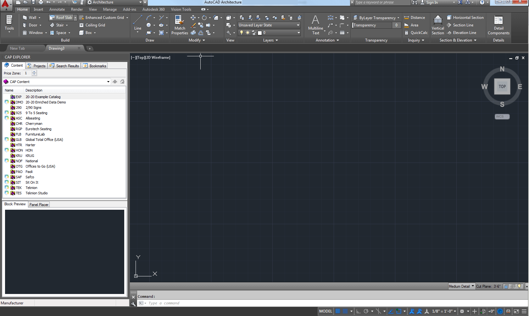529x316 pixels.
Task: Click the Match Properties tool
Action: point(180,25)
